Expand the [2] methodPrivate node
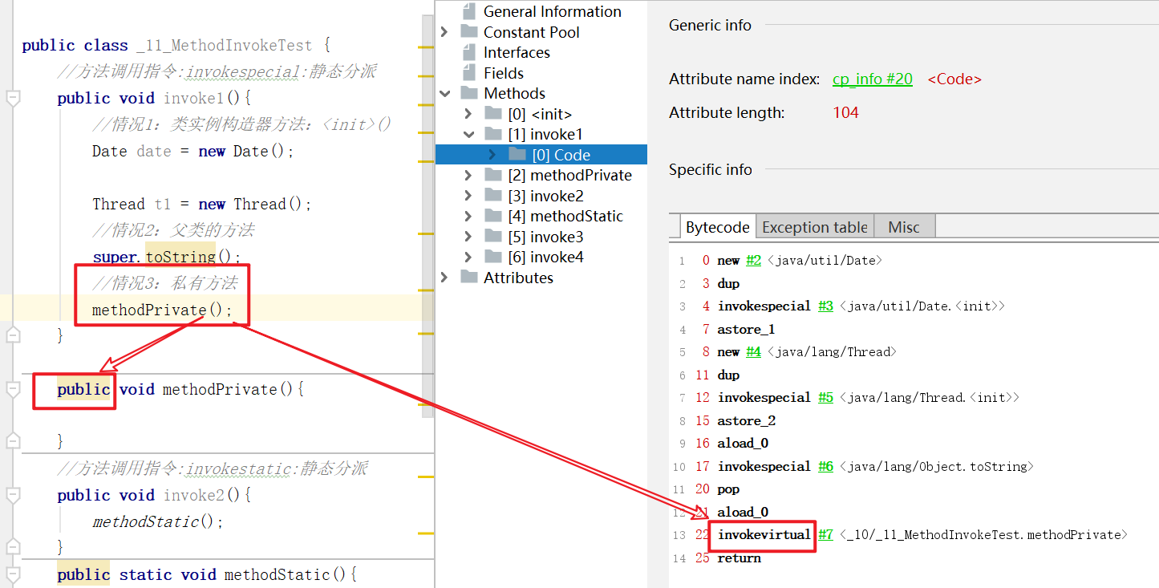Viewport: 1159px width, 588px height. tap(468, 175)
